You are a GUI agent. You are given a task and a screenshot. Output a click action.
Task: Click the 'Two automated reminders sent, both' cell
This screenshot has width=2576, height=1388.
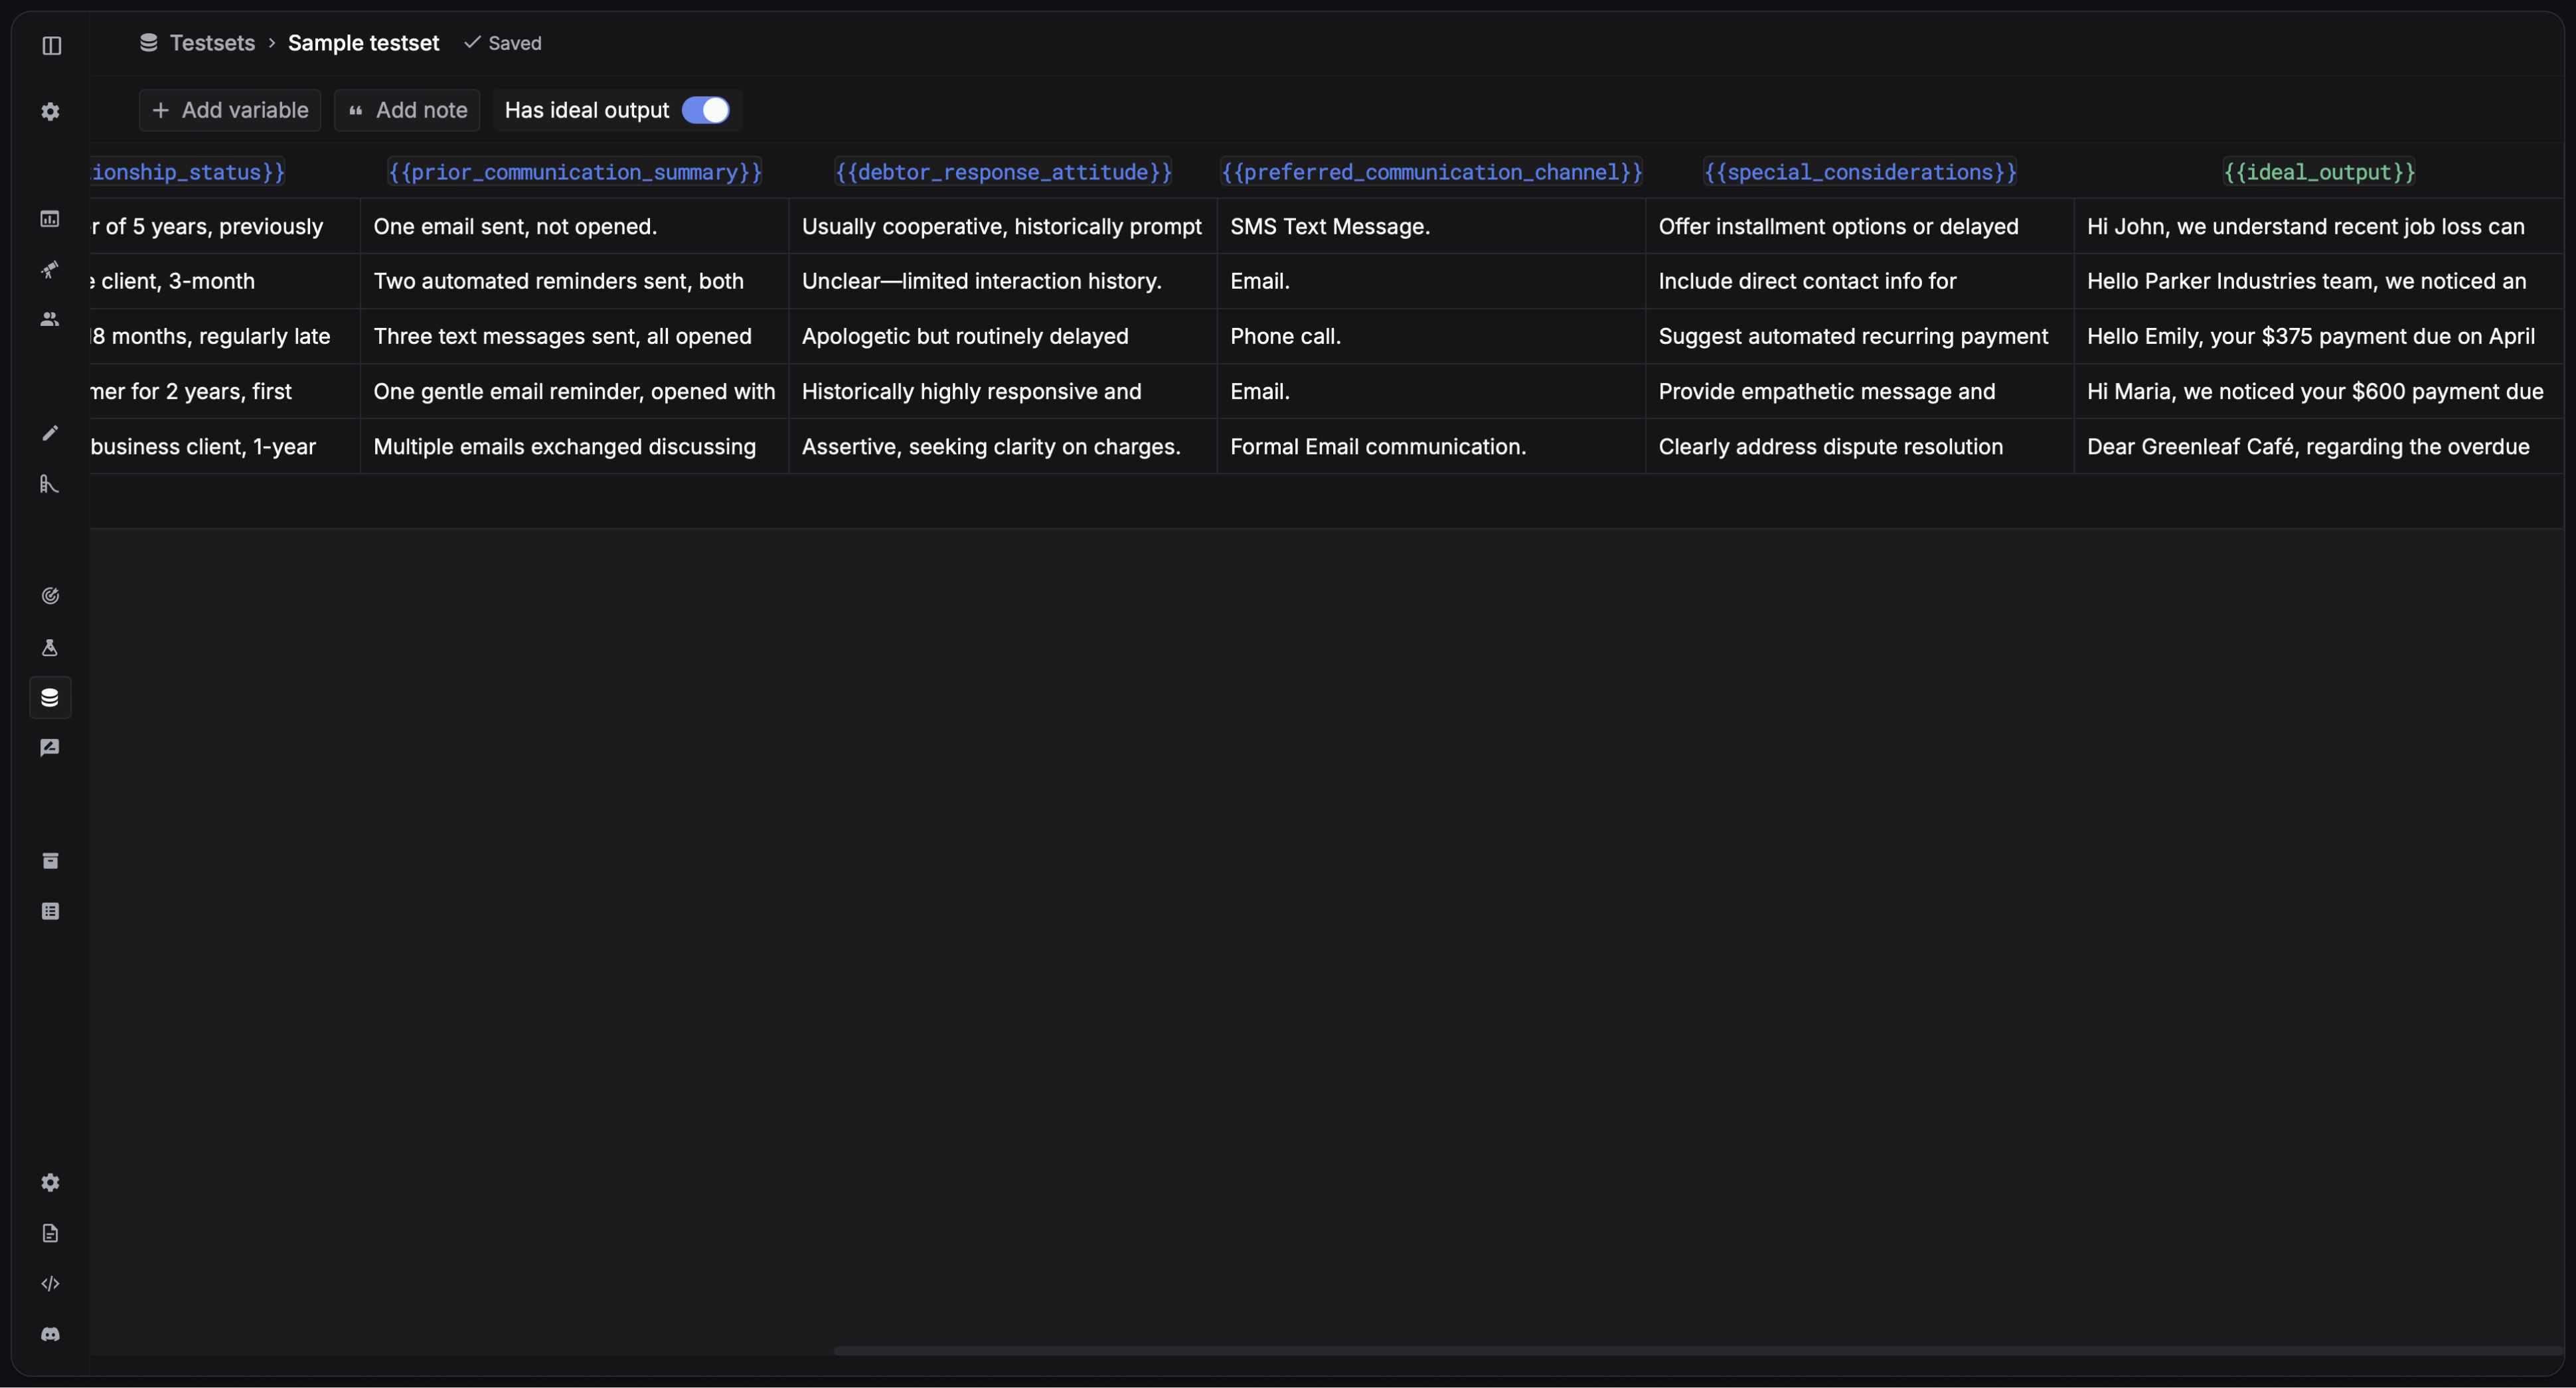575,281
